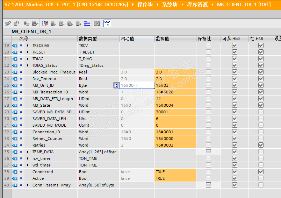The height and width of the screenshot is (198, 281).
Task: Select row number 25 header
Action: tap(7, 85)
